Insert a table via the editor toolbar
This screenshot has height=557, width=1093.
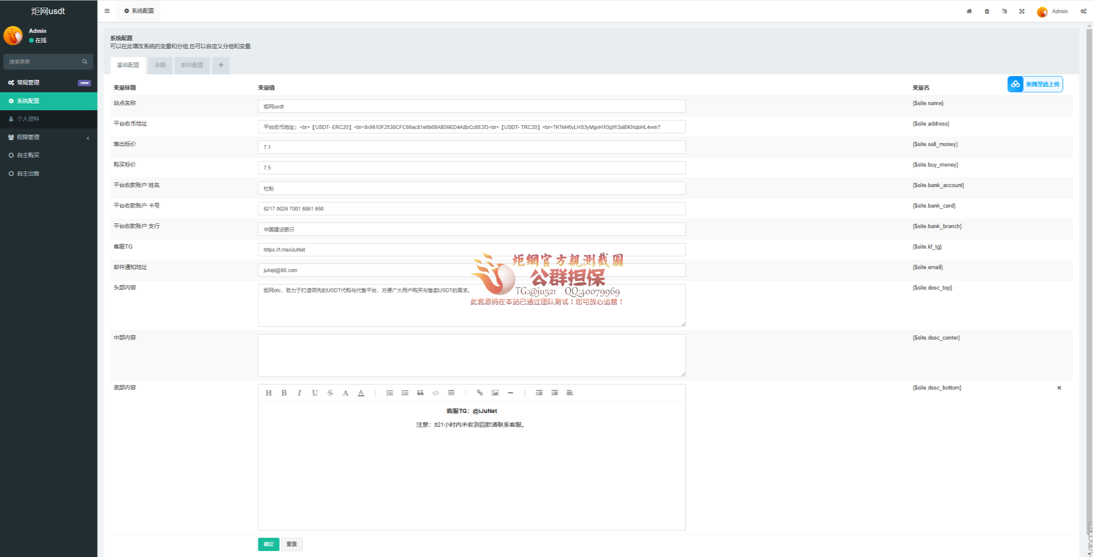click(451, 393)
